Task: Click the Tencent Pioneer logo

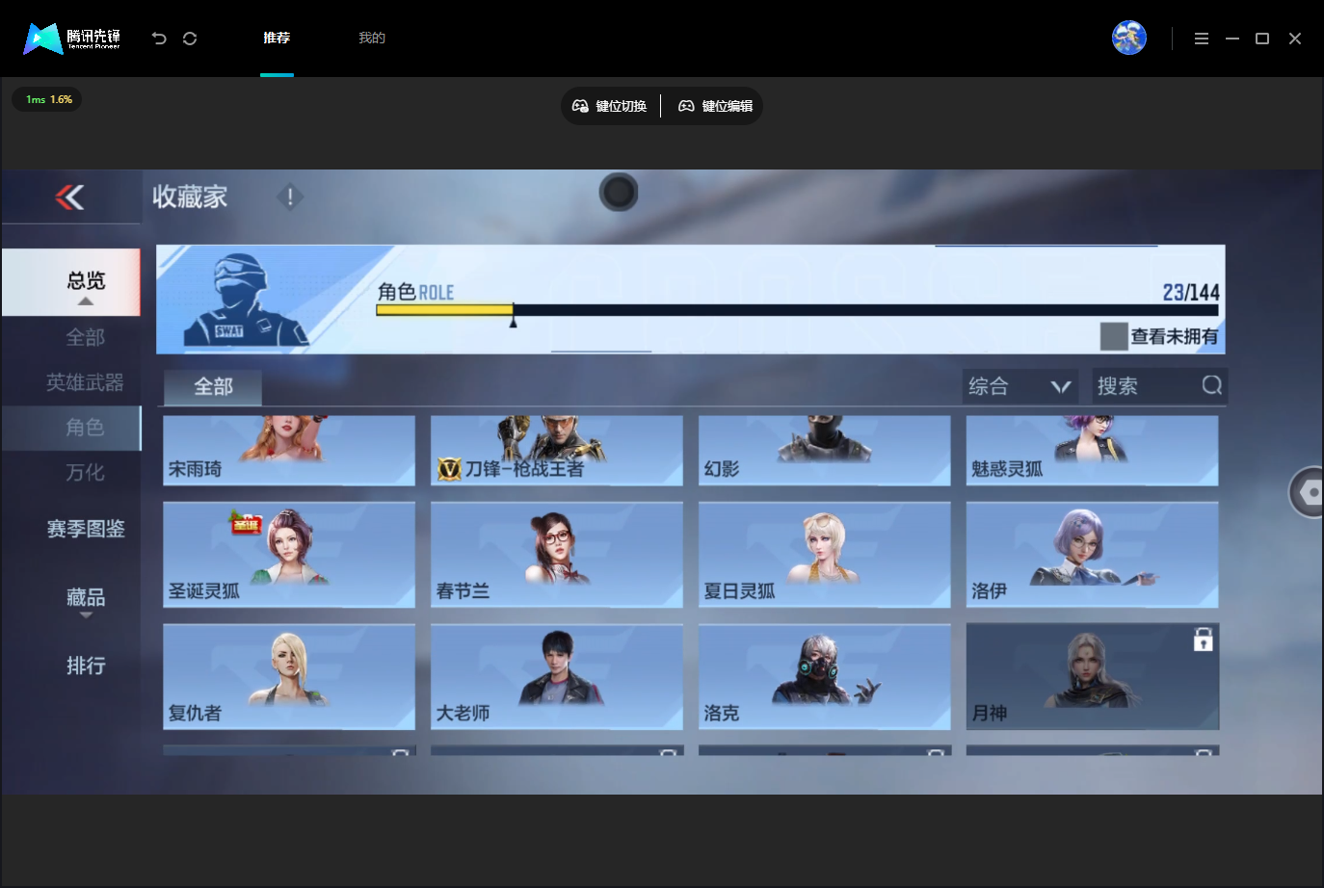Action: point(72,39)
